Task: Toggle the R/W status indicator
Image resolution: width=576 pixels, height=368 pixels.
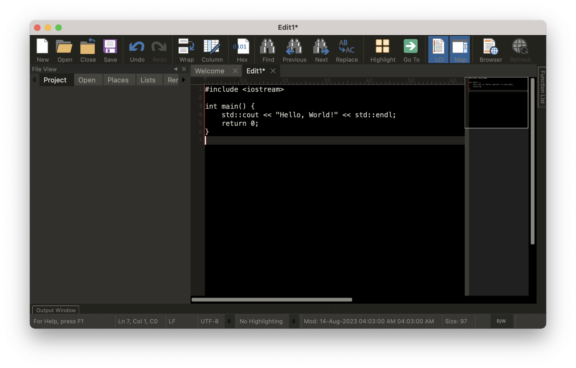Action: 501,321
